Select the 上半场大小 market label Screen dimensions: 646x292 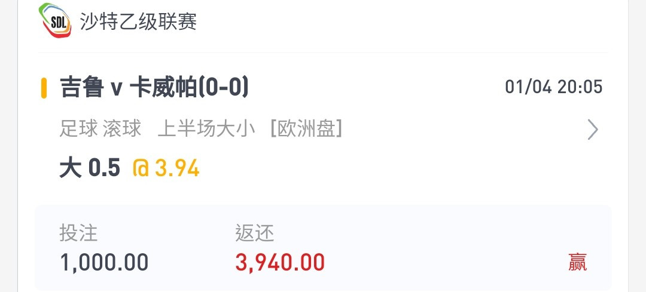coord(206,129)
